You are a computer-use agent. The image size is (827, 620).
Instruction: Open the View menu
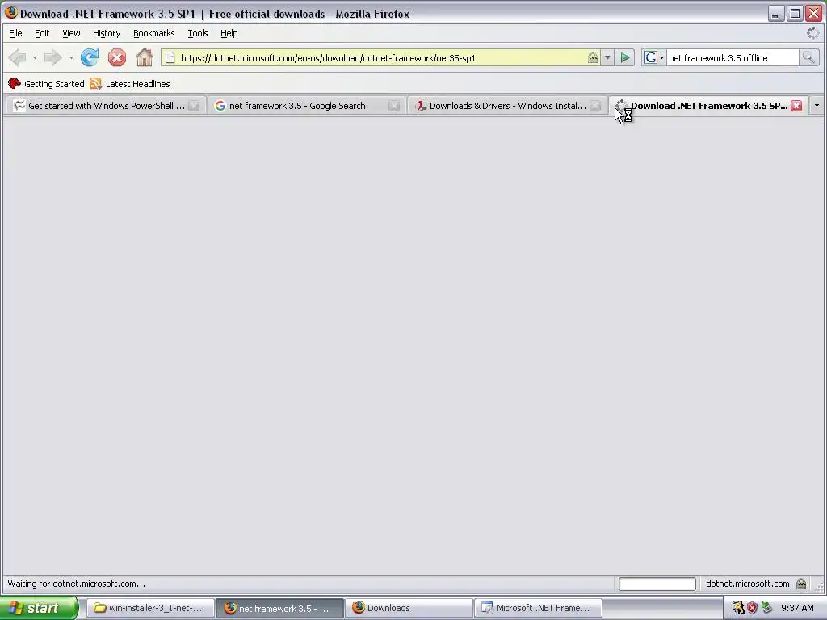coord(71,33)
